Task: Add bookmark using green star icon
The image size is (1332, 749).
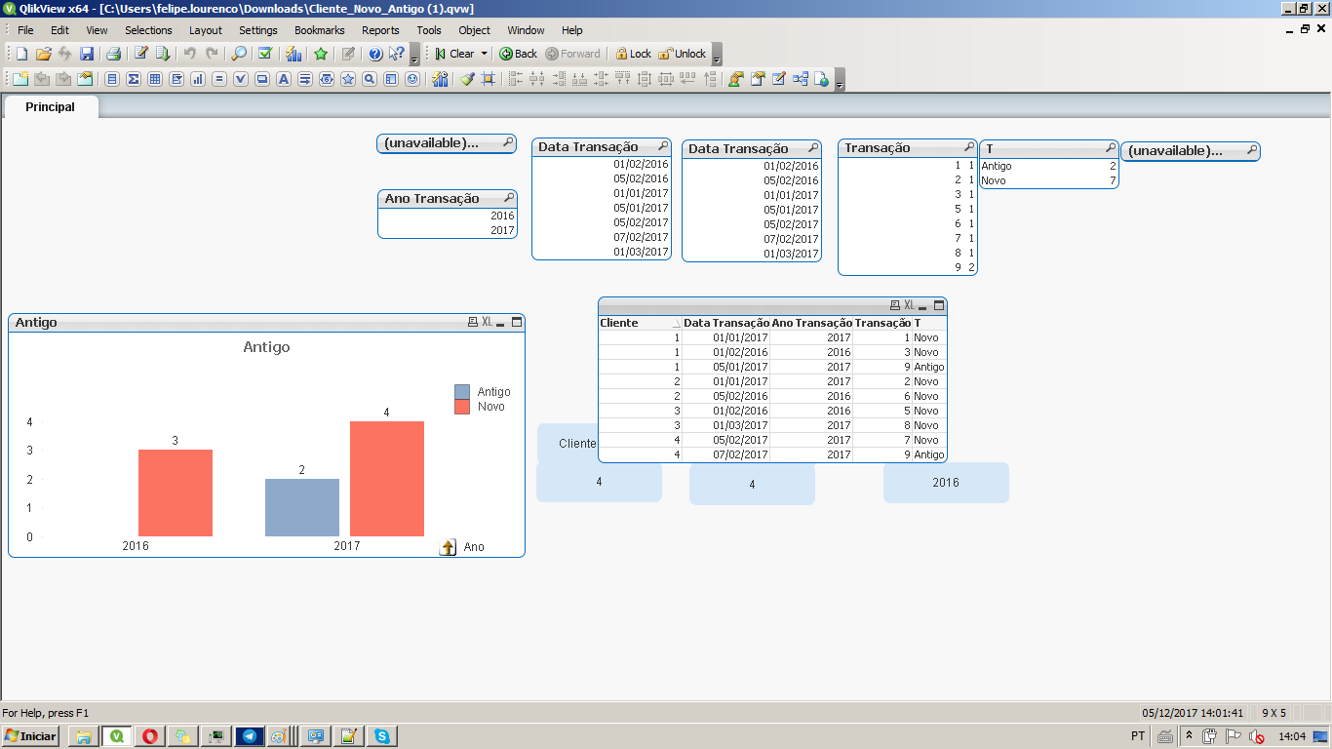Action: (x=320, y=54)
